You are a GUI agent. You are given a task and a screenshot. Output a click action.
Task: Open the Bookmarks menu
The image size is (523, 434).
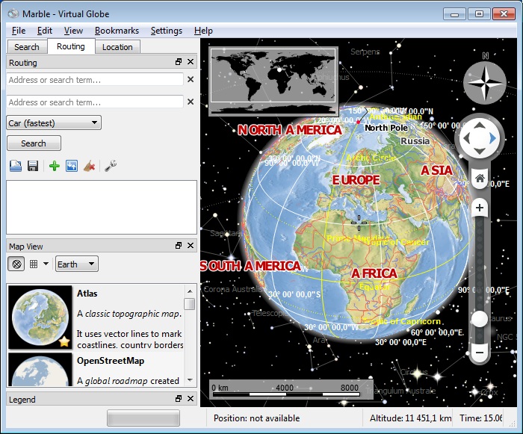(117, 31)
